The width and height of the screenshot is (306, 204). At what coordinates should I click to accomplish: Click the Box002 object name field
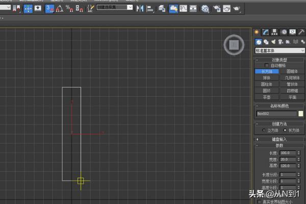(276, 114)
